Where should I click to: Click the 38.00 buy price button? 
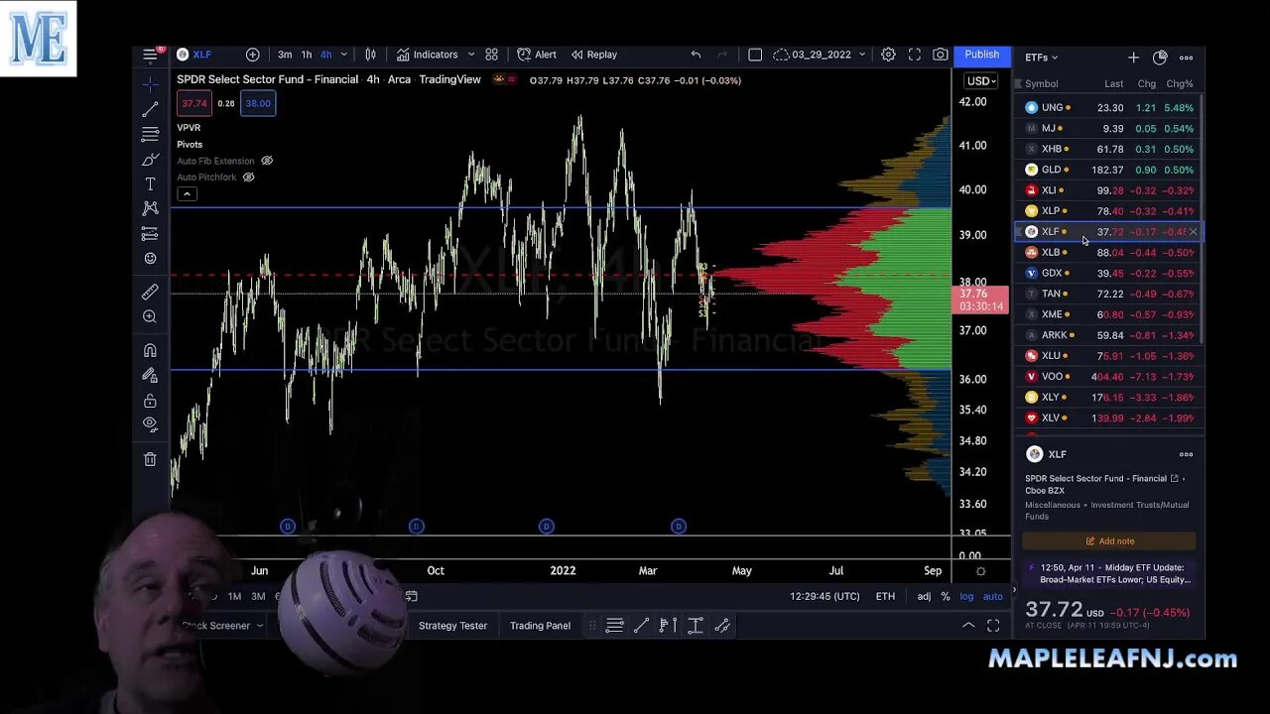click(x=258, y=103)
